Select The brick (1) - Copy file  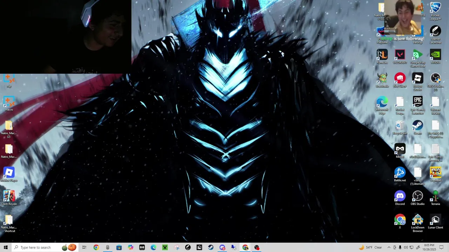tap(435, 129)
